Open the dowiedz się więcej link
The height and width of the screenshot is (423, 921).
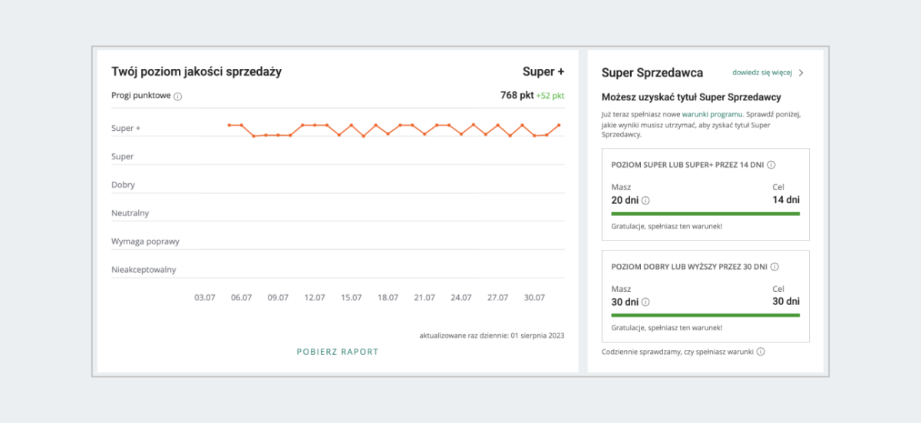click(x=761, y=73)
